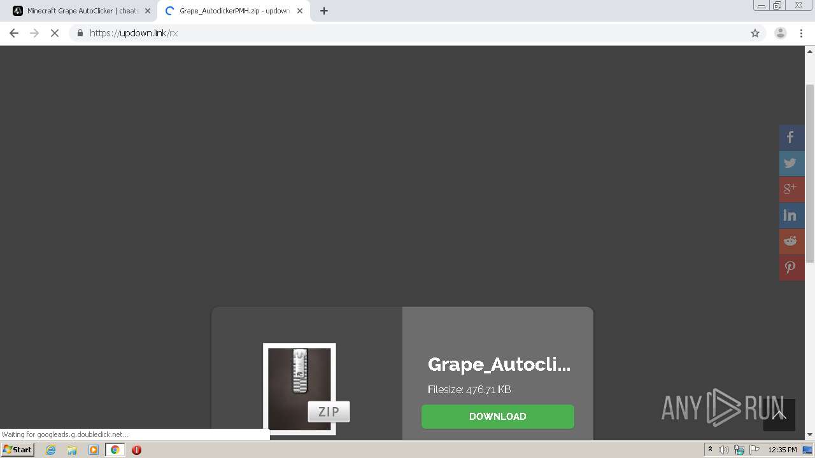This screenshot has height=458, width=815.
Task: Click the ZIP file thumbnail image
Action: [306, 389]
